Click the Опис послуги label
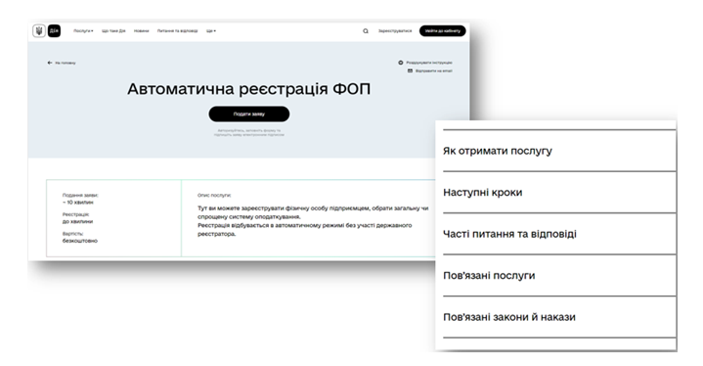Image resolution: width=703 pixels, height=366 pixels. (x=214, y=196)
